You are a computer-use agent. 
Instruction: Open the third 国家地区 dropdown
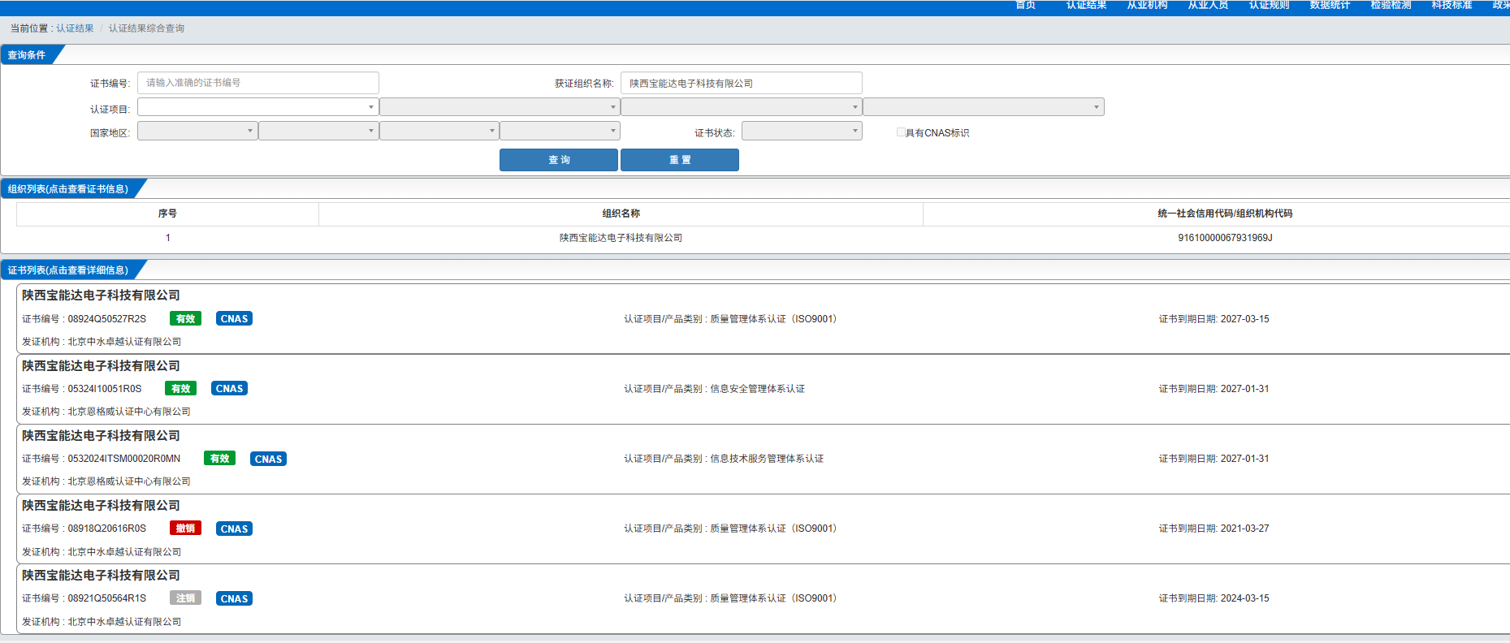tap(439, 131)
